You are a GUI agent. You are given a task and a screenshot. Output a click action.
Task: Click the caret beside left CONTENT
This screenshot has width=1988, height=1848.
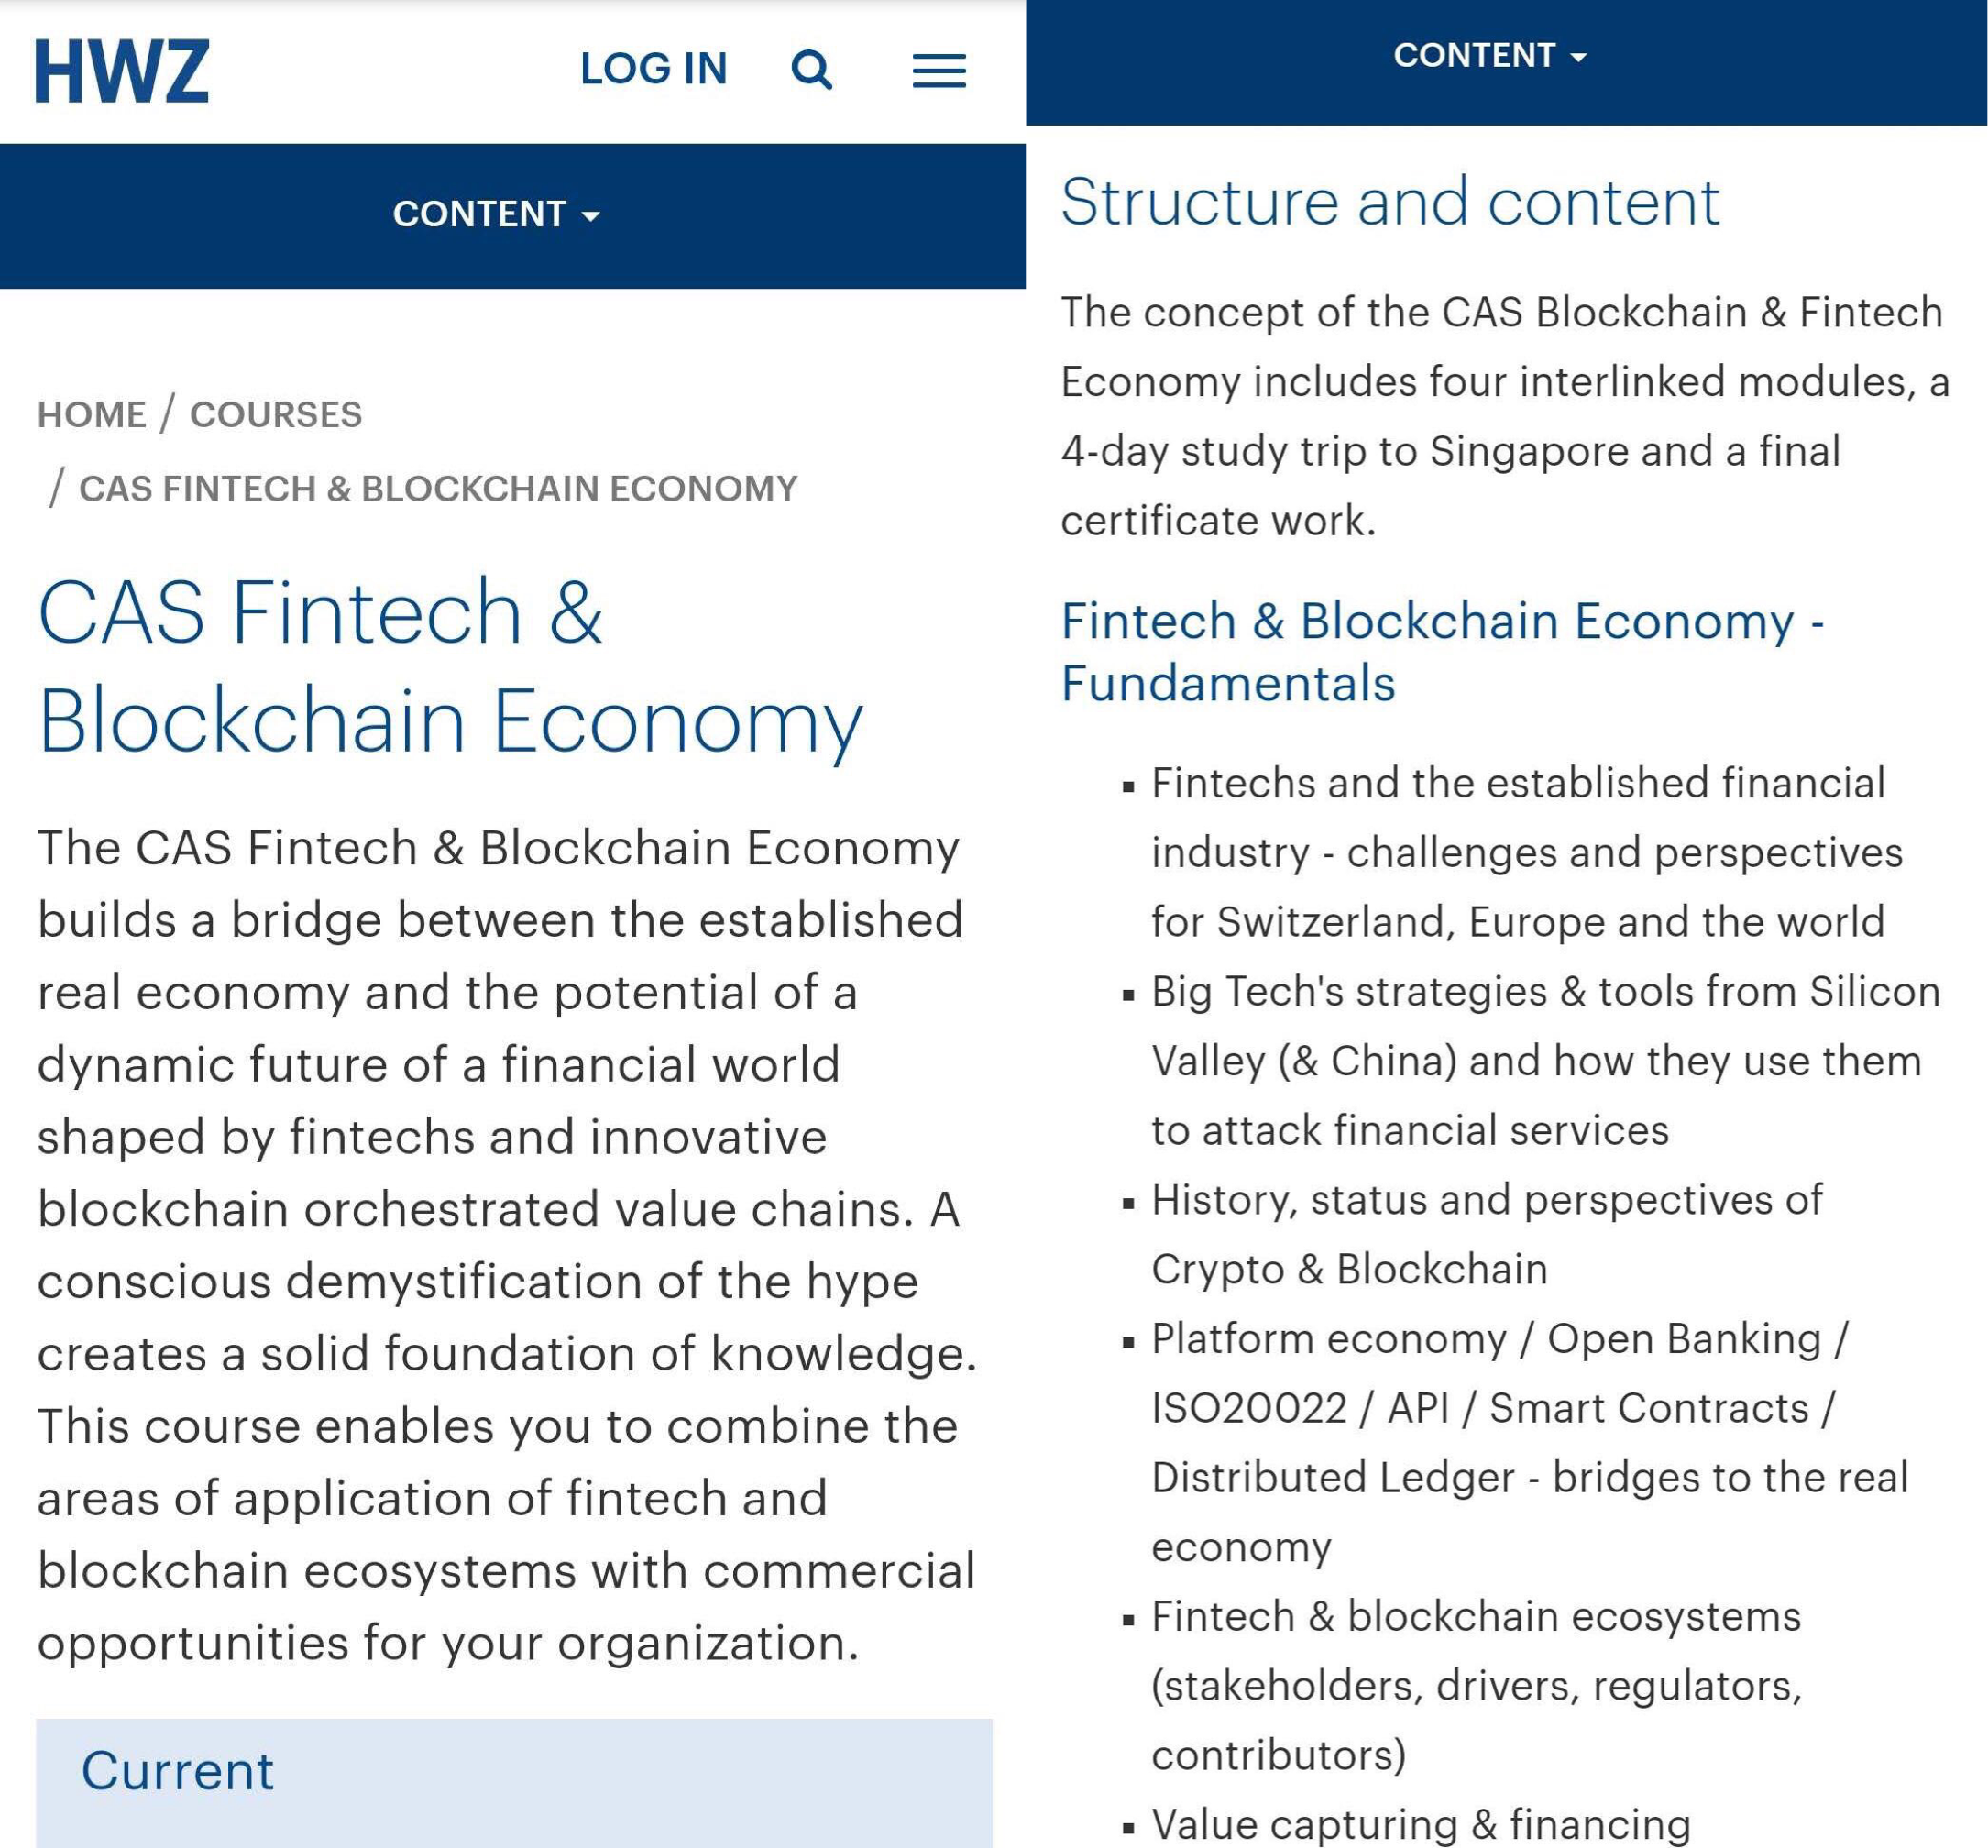point(591,216)
